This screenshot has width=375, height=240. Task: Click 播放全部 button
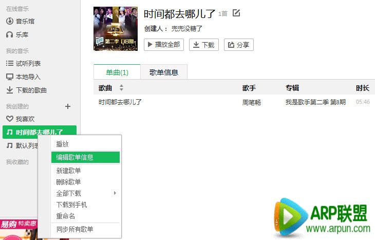click(164, 45)
